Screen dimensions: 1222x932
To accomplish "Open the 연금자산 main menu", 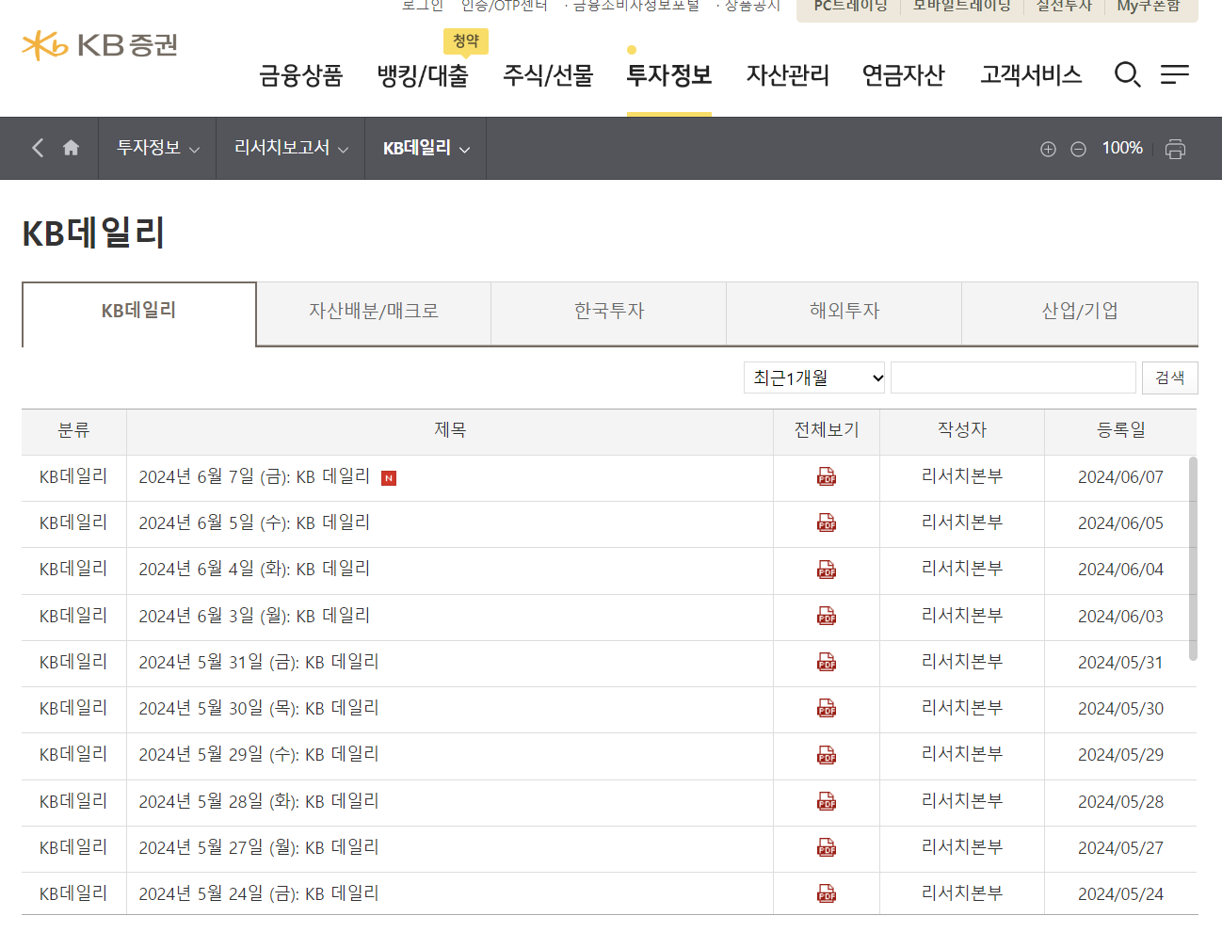I will pos(904,75).
